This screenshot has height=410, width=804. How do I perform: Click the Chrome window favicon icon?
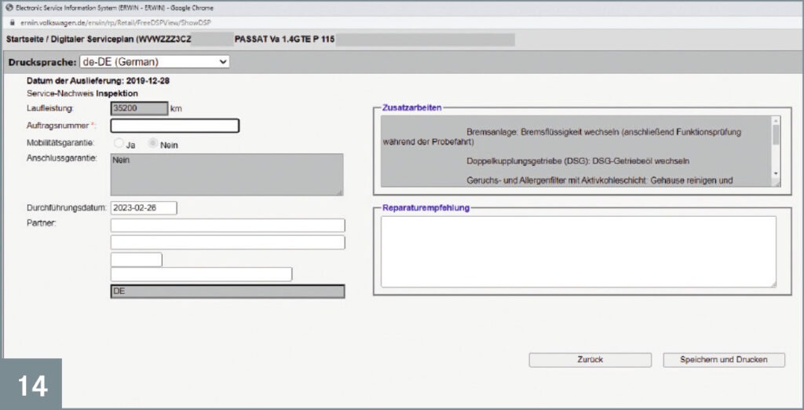(x=9, y=8)
